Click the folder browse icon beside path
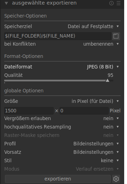Screen dimensions: 127x184 (116, 36)
